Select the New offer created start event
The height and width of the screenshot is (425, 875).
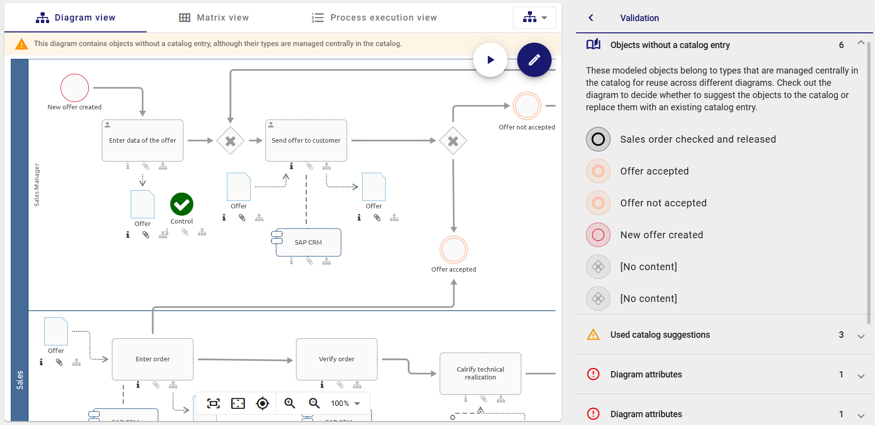coord(75,88)
